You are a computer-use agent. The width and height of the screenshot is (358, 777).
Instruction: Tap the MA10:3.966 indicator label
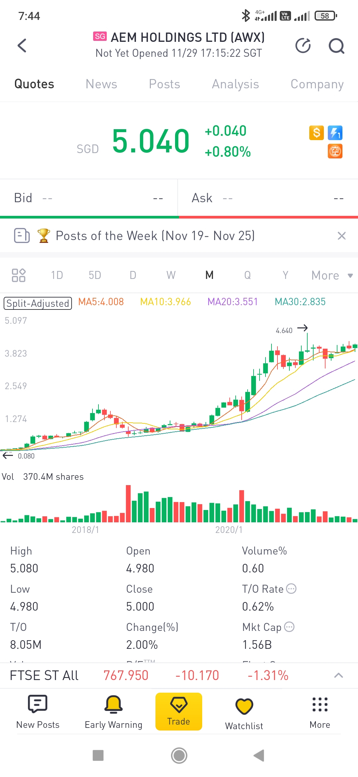point(165,302)
